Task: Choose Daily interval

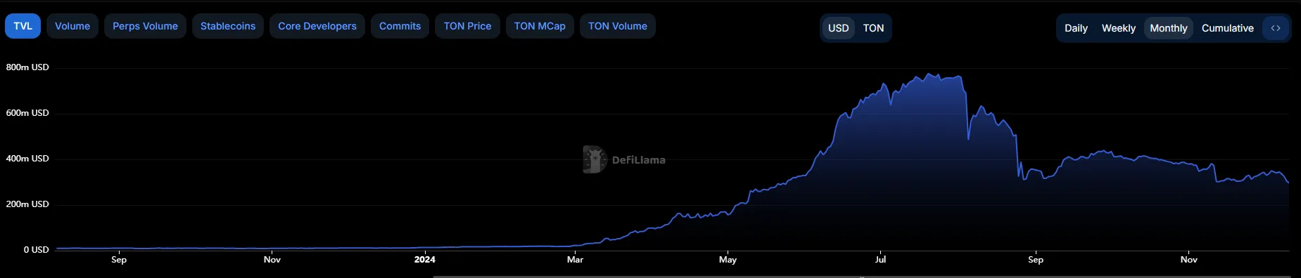Action: (x=1076, y=28)
